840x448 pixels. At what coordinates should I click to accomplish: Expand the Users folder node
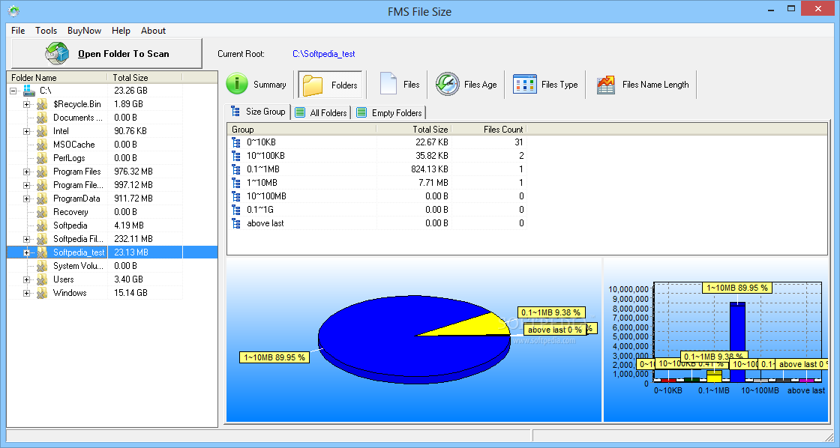tap(26, 279)
